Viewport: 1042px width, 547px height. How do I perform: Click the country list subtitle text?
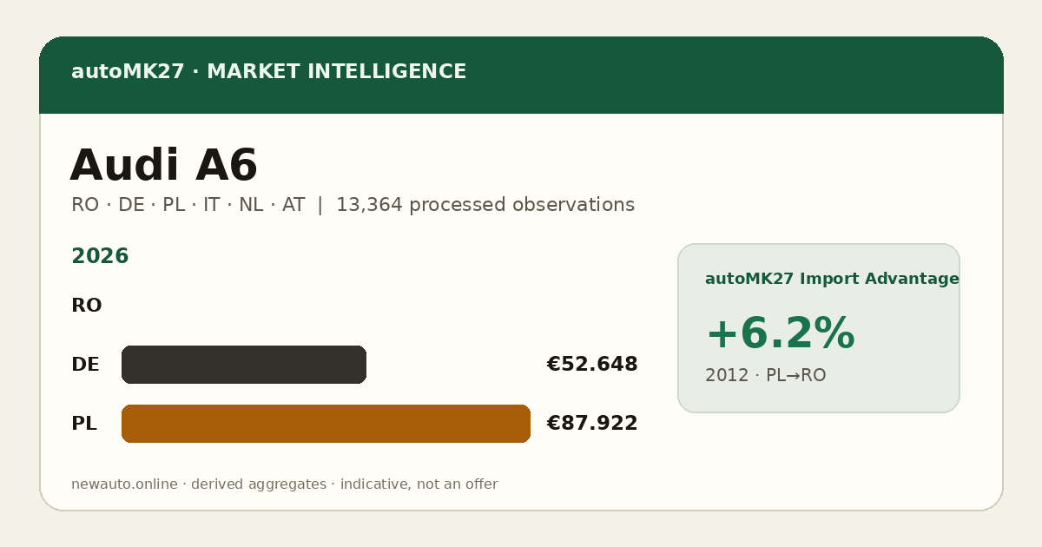coord(188,205)
